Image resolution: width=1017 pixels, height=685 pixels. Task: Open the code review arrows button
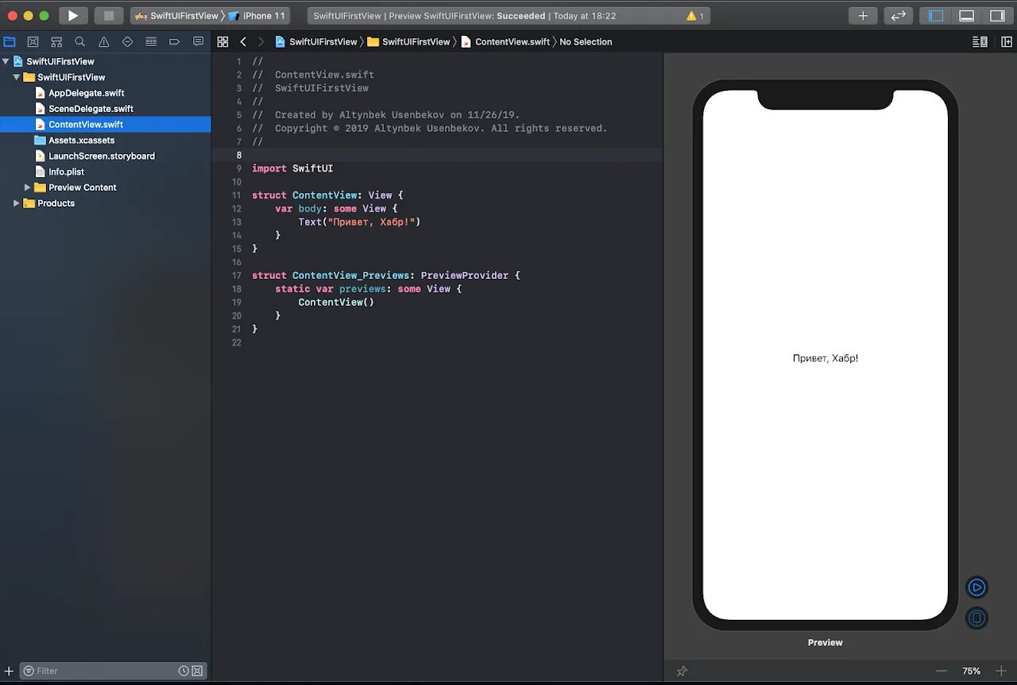898,16
